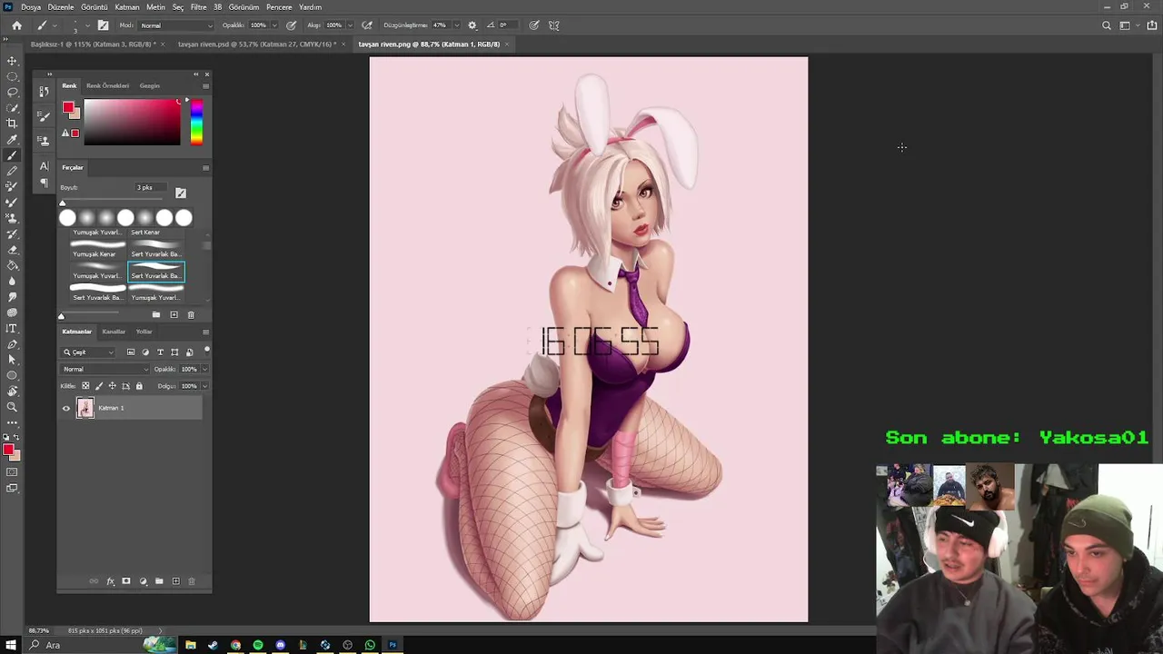
Task: Toggle the pixel layer filter
Action: (131, 352)
